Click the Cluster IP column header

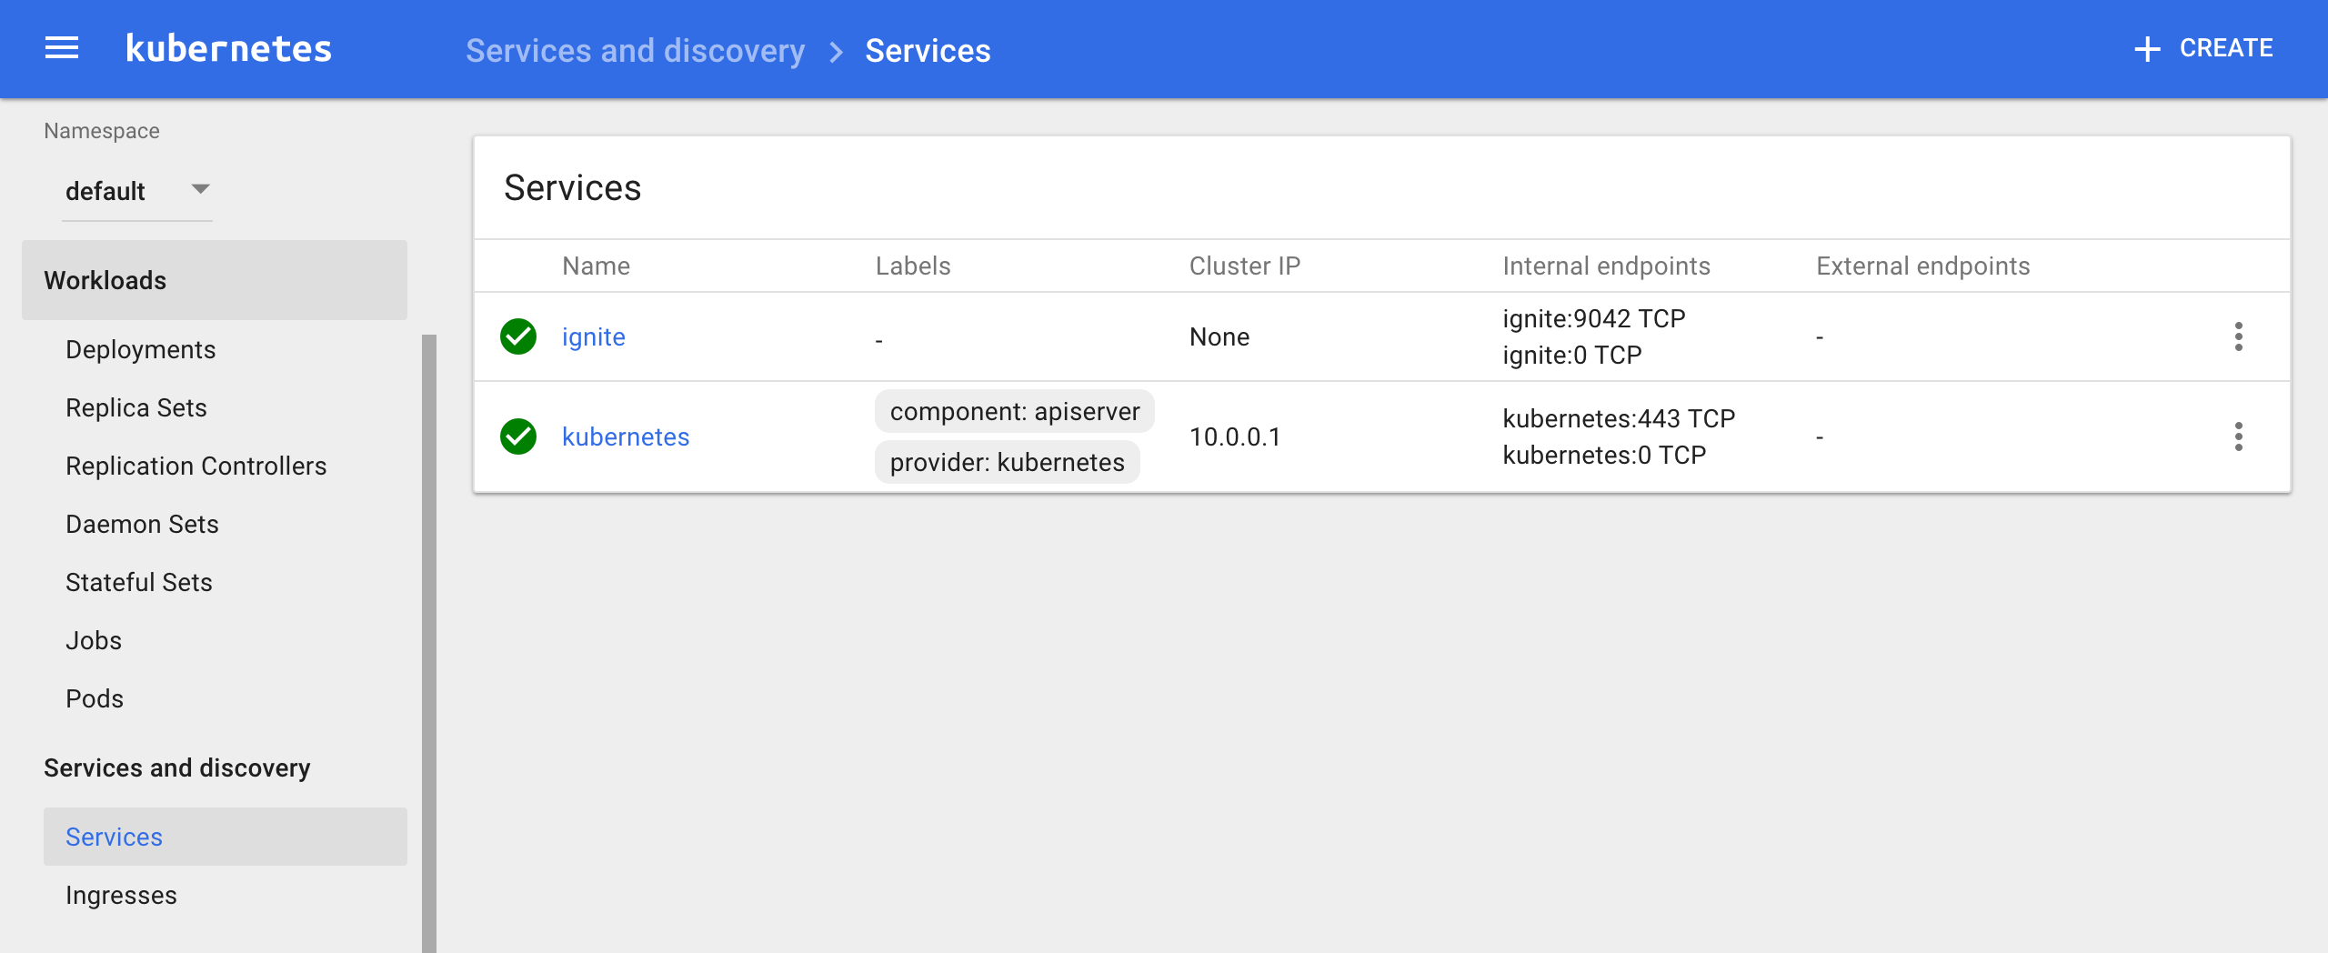(1245, 266)
